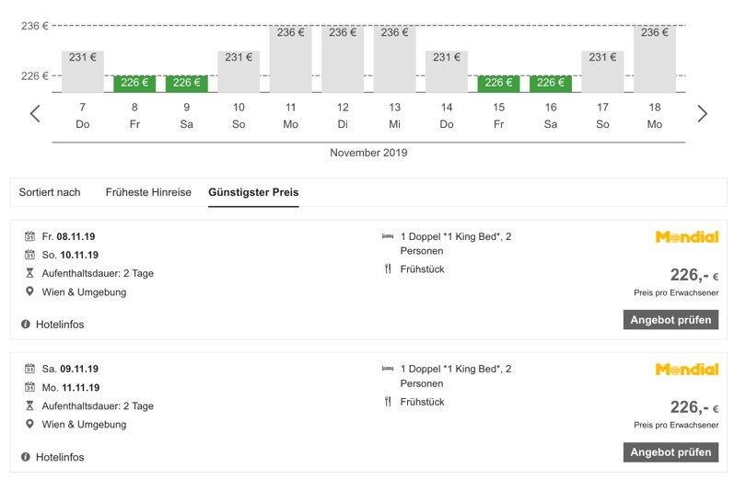Select green 226 € bar for Saturday 16
Viewport: 735px width, 479px height.
pos(551,84)
